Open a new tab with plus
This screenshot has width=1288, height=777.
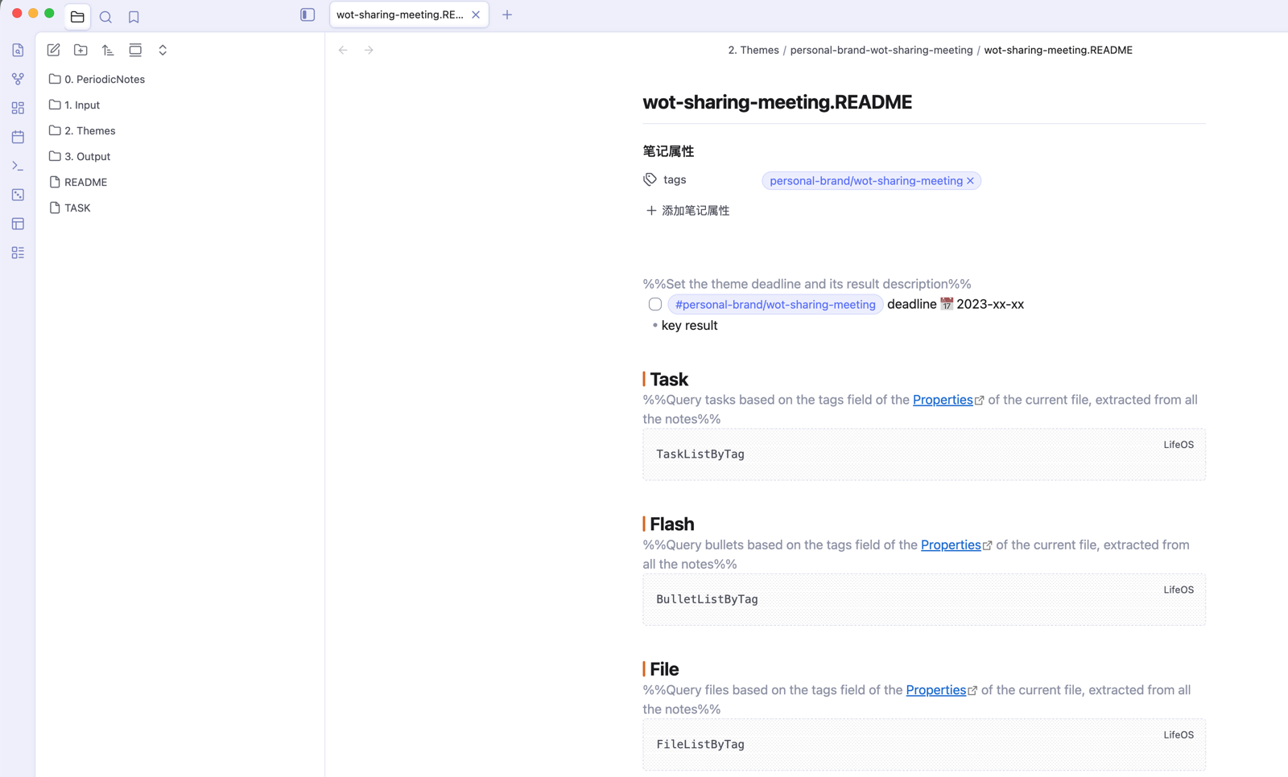click(x=507, y=14)
